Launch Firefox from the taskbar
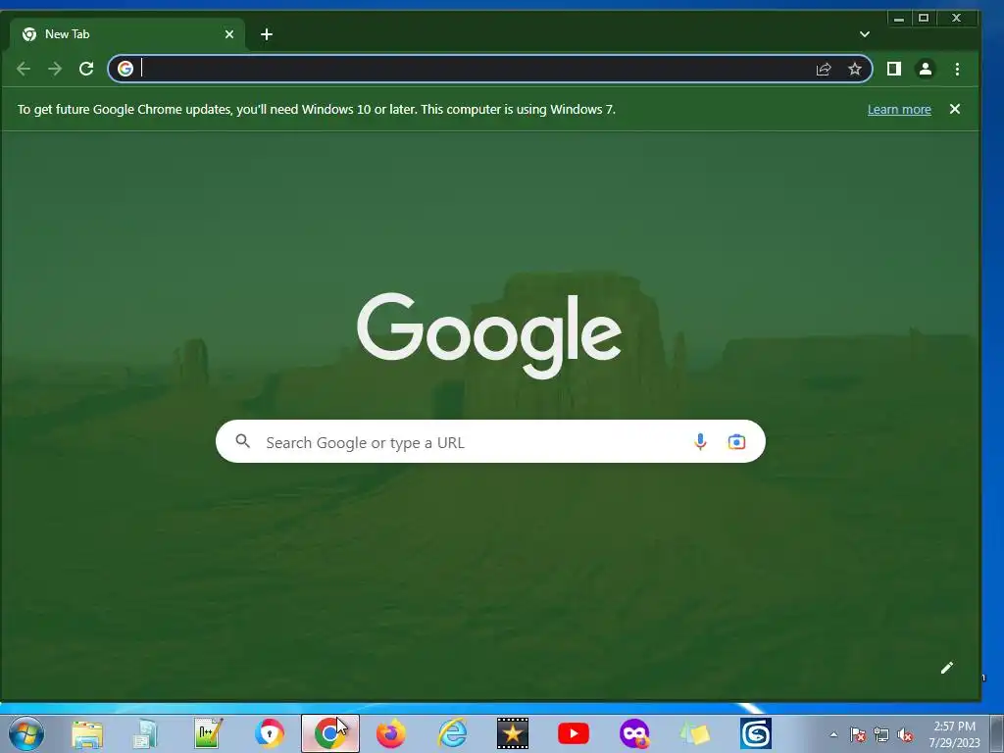1004x753 pixels. pos(391,733)
